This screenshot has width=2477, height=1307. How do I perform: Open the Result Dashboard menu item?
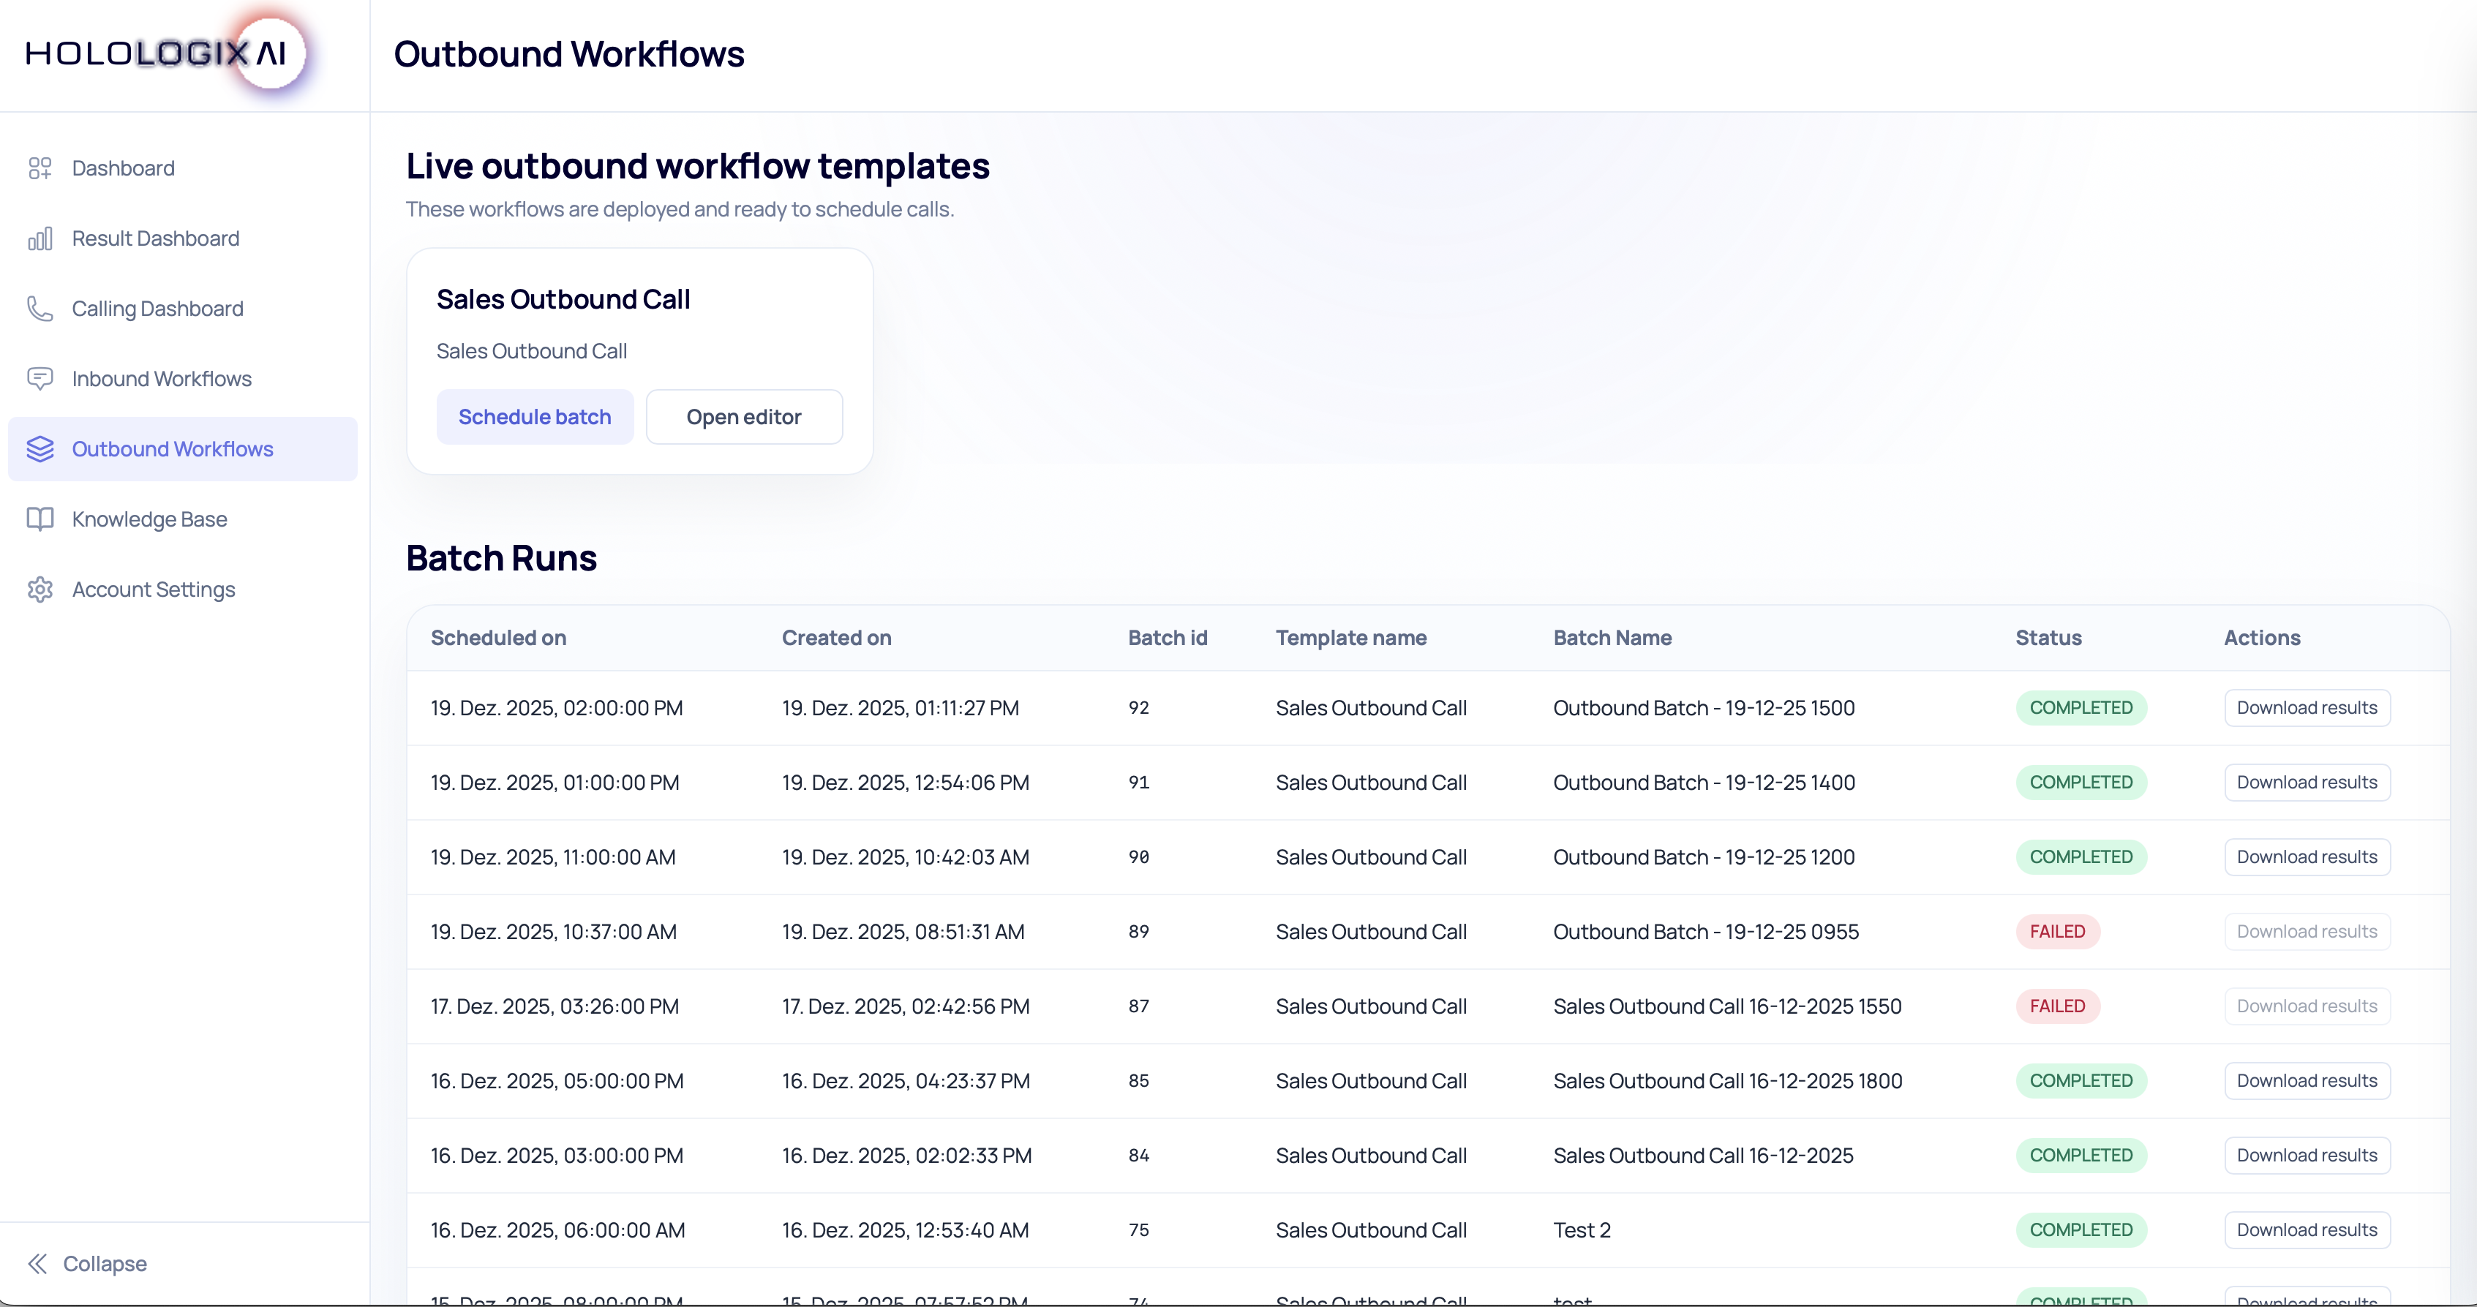click(155, 238)
